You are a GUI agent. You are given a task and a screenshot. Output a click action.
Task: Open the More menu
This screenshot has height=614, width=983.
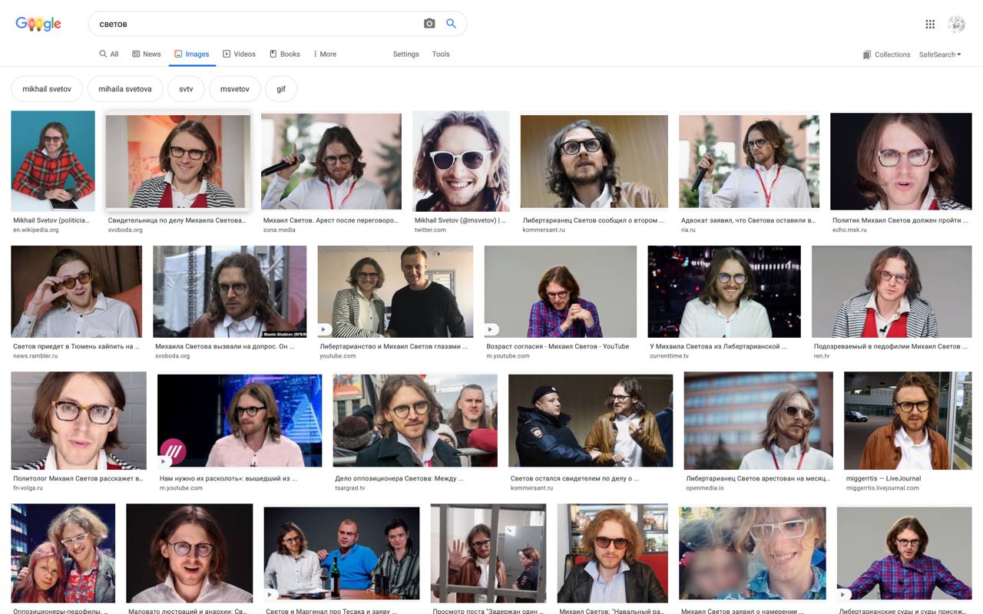click(325, 54)
